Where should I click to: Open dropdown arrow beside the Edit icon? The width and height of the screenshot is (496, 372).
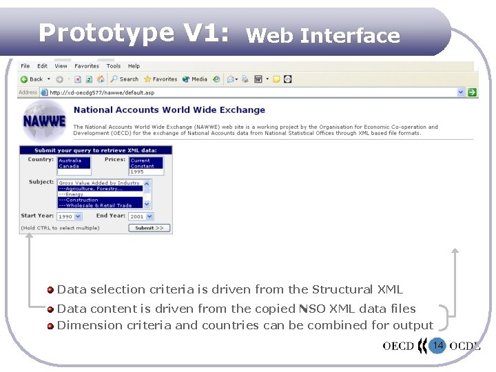pyautogui.click(x=267, y=79)
